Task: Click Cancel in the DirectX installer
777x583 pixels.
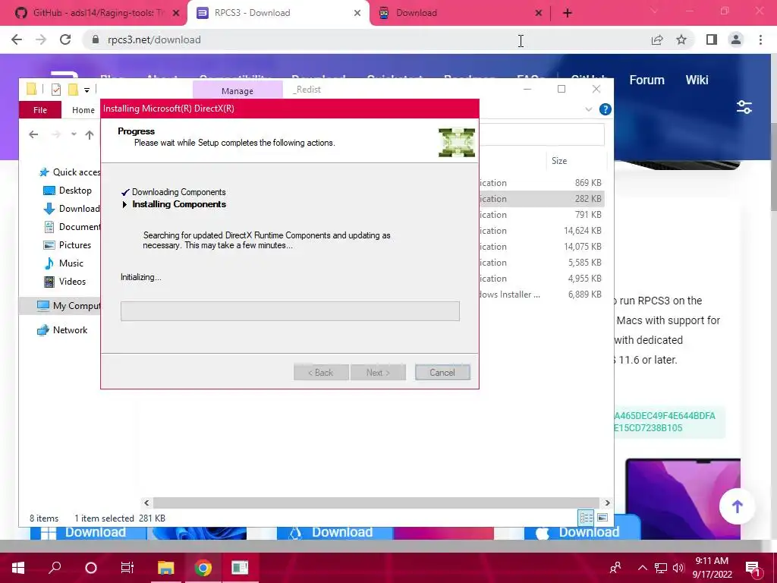Action: pyautogui.click(x=442, y=372)
